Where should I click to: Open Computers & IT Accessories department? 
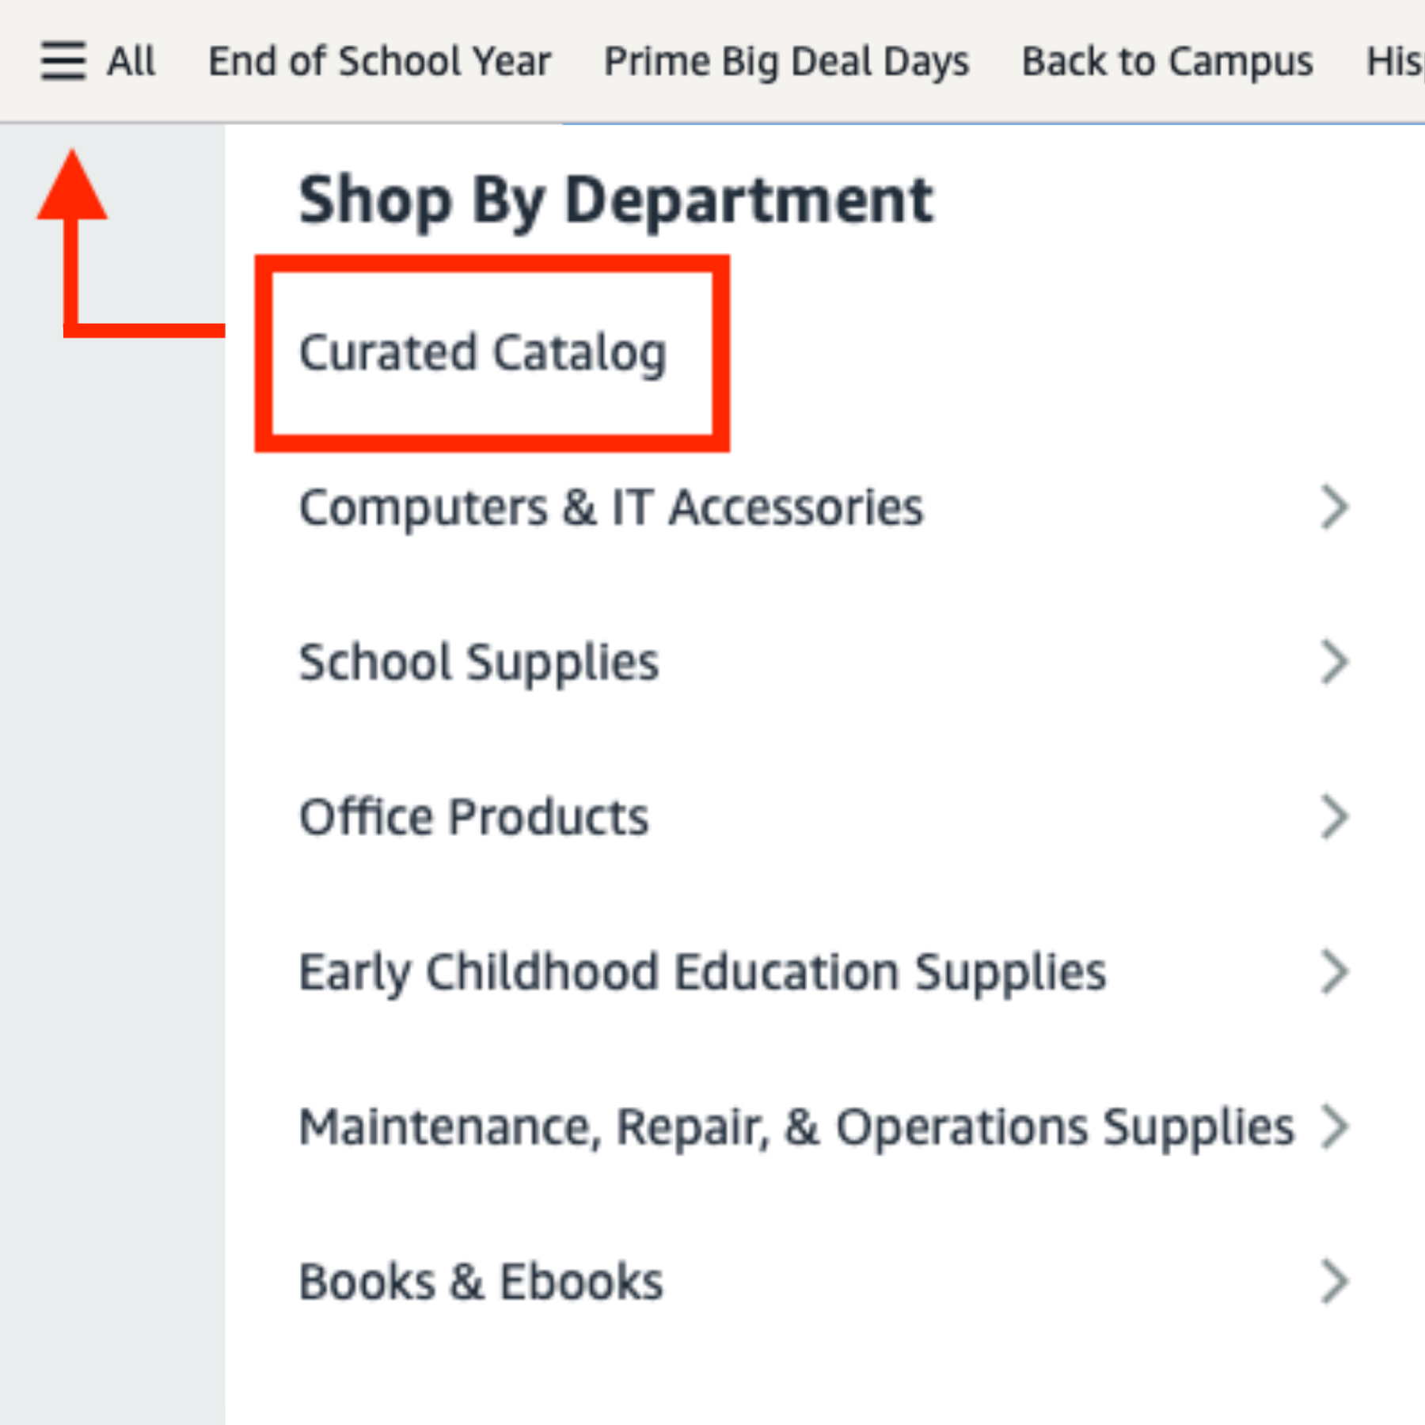(x=611, y=507)
